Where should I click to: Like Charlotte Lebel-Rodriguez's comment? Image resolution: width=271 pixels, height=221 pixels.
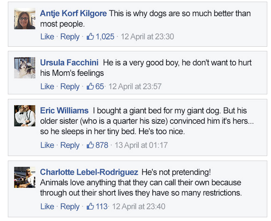coord(47,207)
